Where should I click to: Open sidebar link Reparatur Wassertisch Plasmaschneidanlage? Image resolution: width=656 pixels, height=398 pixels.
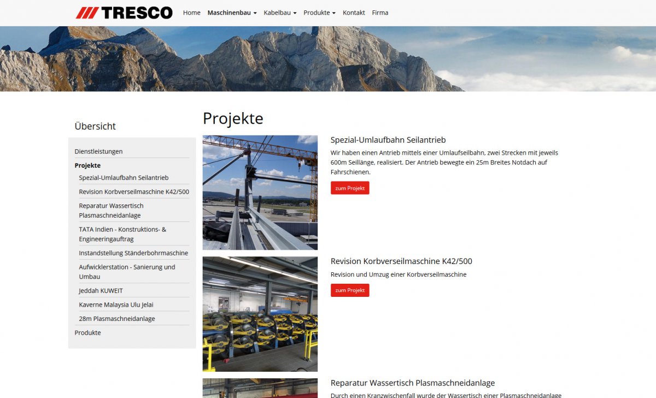(x=111, y=210)
